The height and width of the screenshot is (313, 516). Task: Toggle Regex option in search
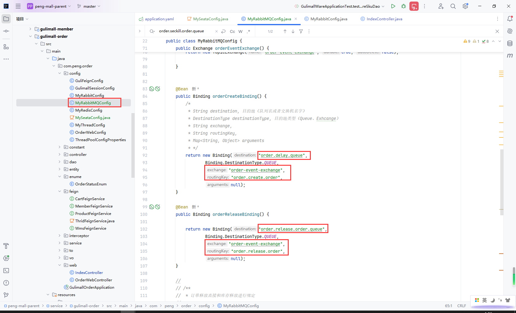pos(248,31)
